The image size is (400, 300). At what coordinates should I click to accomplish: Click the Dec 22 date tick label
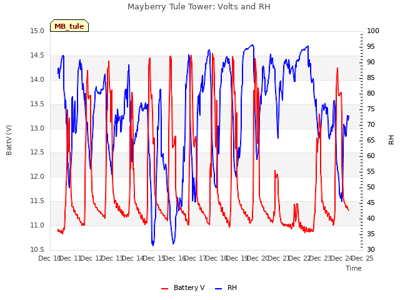[300, 258]
